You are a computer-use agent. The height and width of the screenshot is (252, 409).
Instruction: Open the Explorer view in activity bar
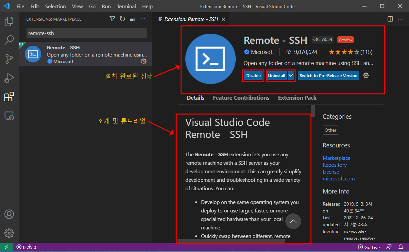(x=9, y=22)
